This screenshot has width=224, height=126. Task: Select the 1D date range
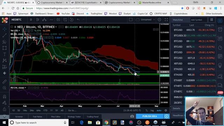pyautogui.click(x=13, y=111)
